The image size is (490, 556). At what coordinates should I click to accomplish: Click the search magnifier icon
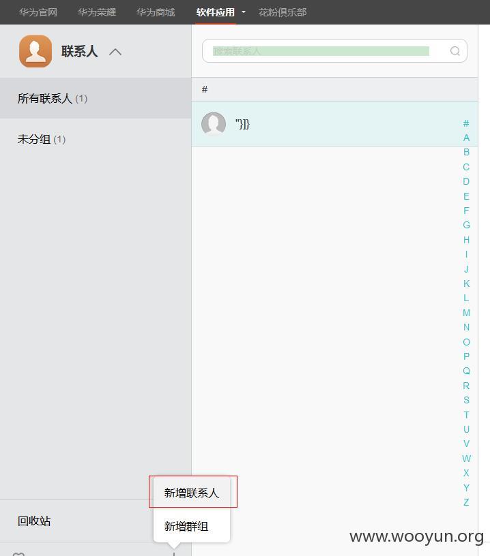point(455,51)
